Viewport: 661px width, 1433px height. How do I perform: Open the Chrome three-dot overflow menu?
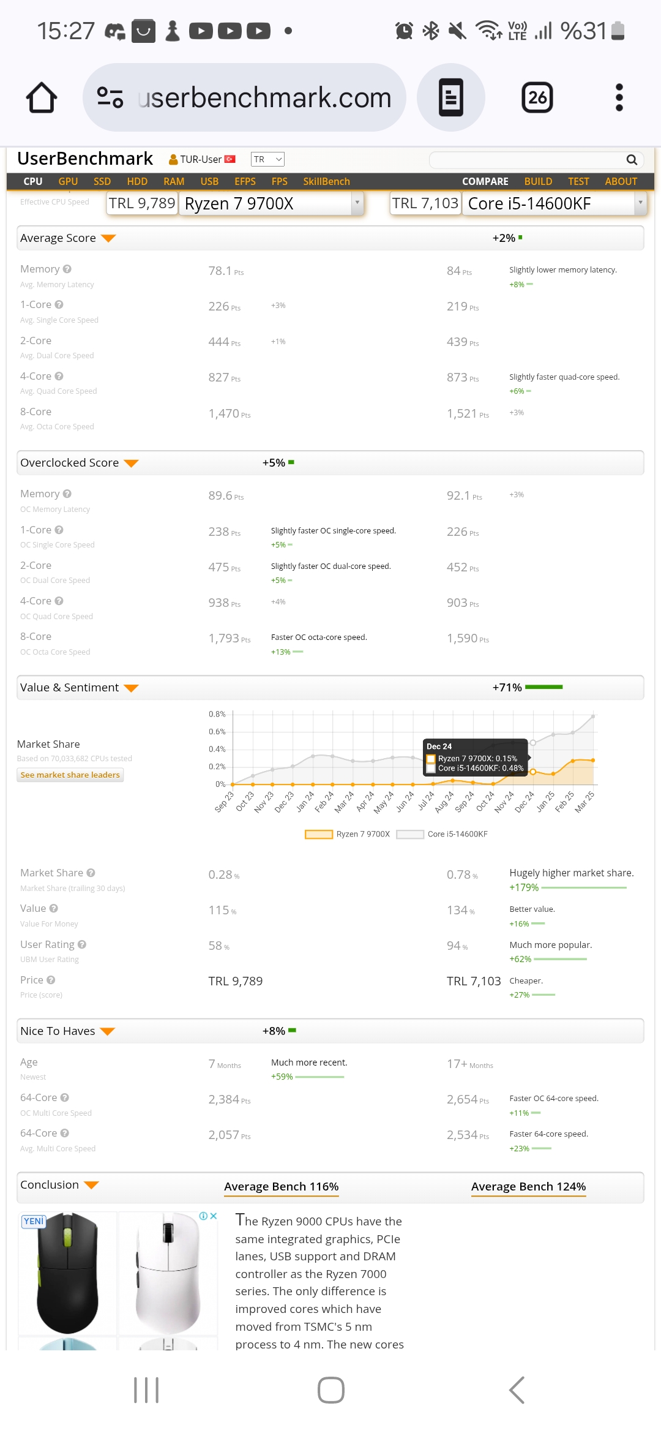click(619, 97)
